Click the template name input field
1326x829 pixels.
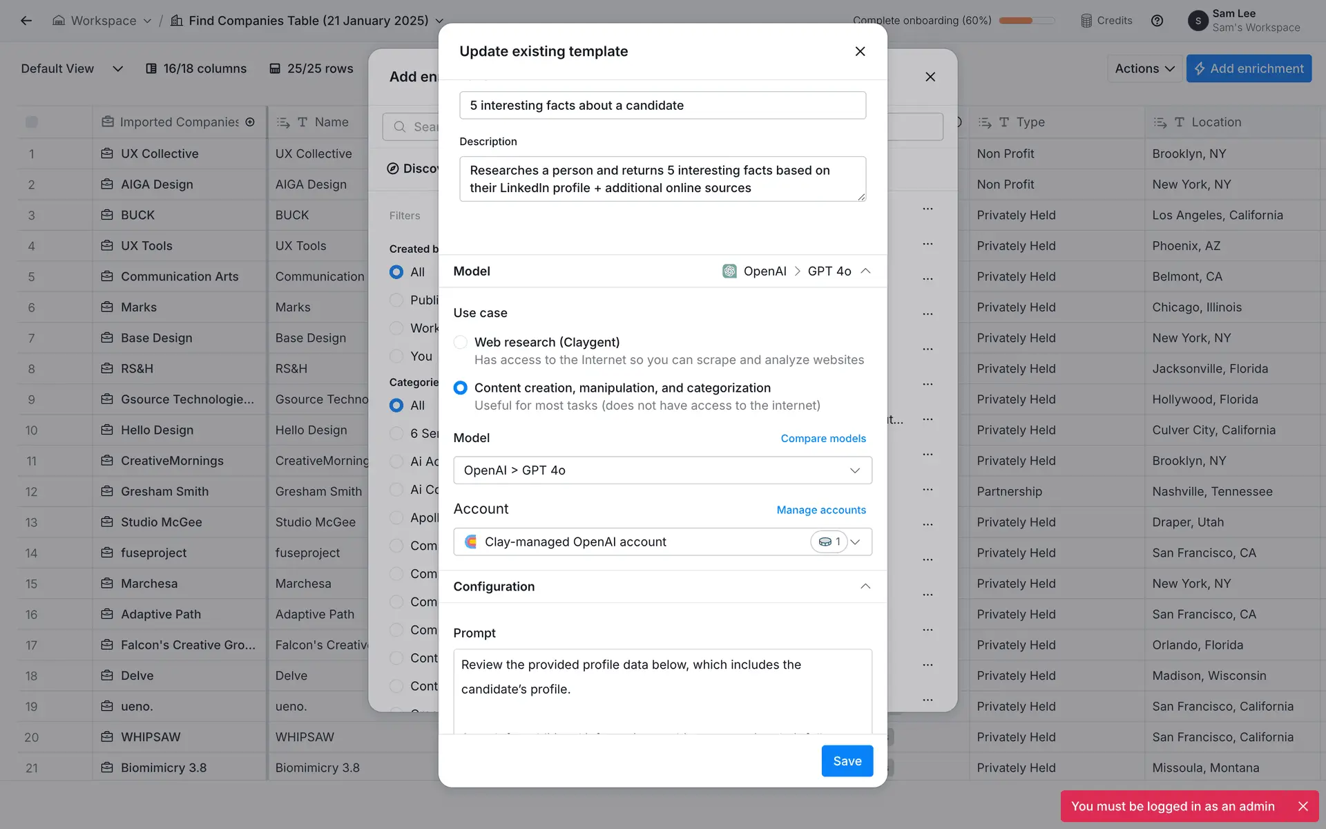pos(662,106)
